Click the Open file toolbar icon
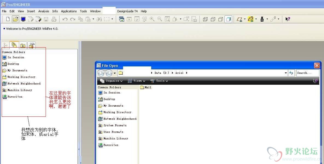Screen dimensions: 324x164 (x=16, y=19)
